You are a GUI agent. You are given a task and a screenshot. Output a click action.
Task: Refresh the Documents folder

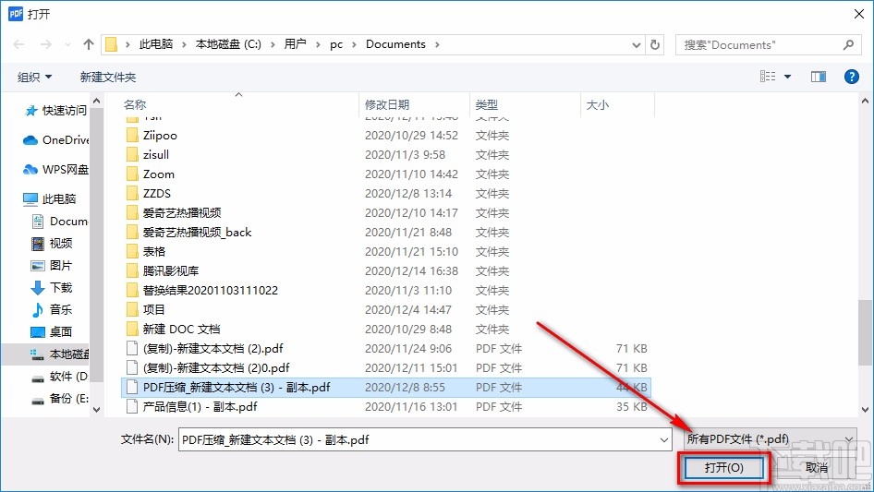tap(656, 44)
